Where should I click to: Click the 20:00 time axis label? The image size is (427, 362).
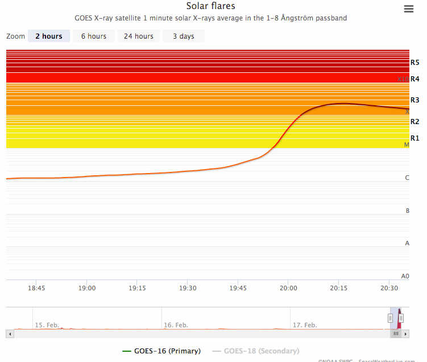288,288
